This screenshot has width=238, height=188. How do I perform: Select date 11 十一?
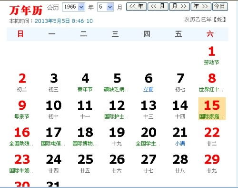coord(85,109)
